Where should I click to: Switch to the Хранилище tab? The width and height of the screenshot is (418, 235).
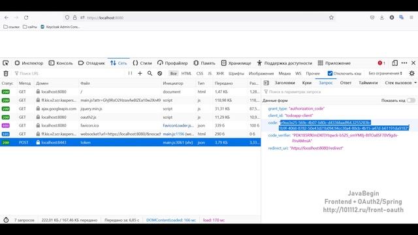pyautogui.click(x=236, y=63)
